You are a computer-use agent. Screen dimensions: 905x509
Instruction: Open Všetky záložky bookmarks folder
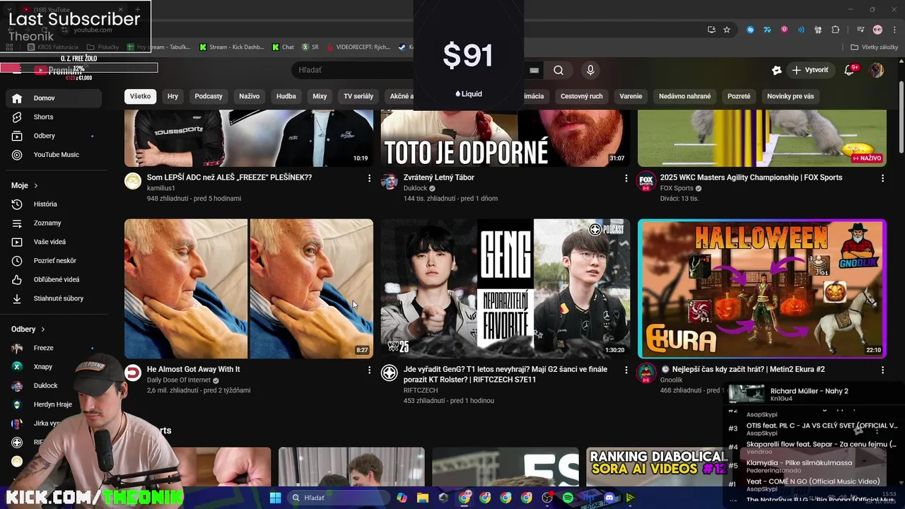tap(874, 47)
